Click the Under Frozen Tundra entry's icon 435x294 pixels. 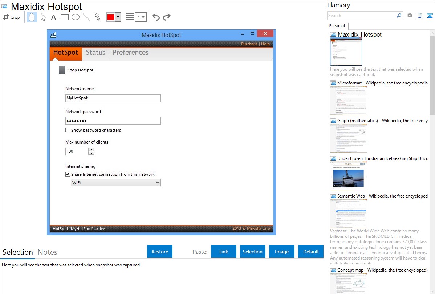point(333,158)
